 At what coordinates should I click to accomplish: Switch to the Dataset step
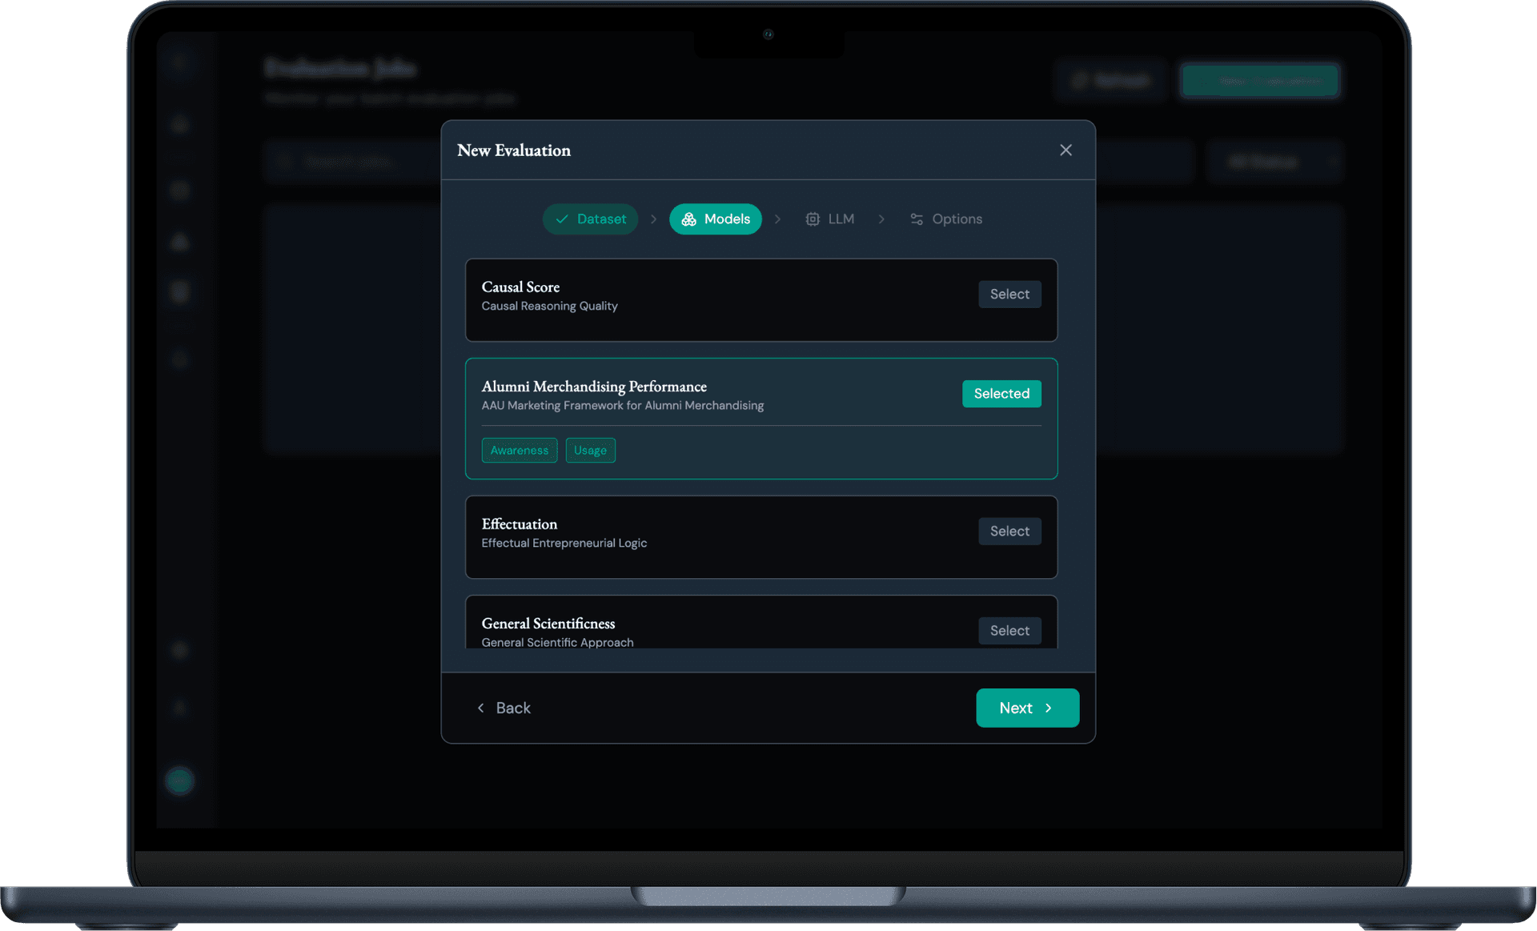590,219
